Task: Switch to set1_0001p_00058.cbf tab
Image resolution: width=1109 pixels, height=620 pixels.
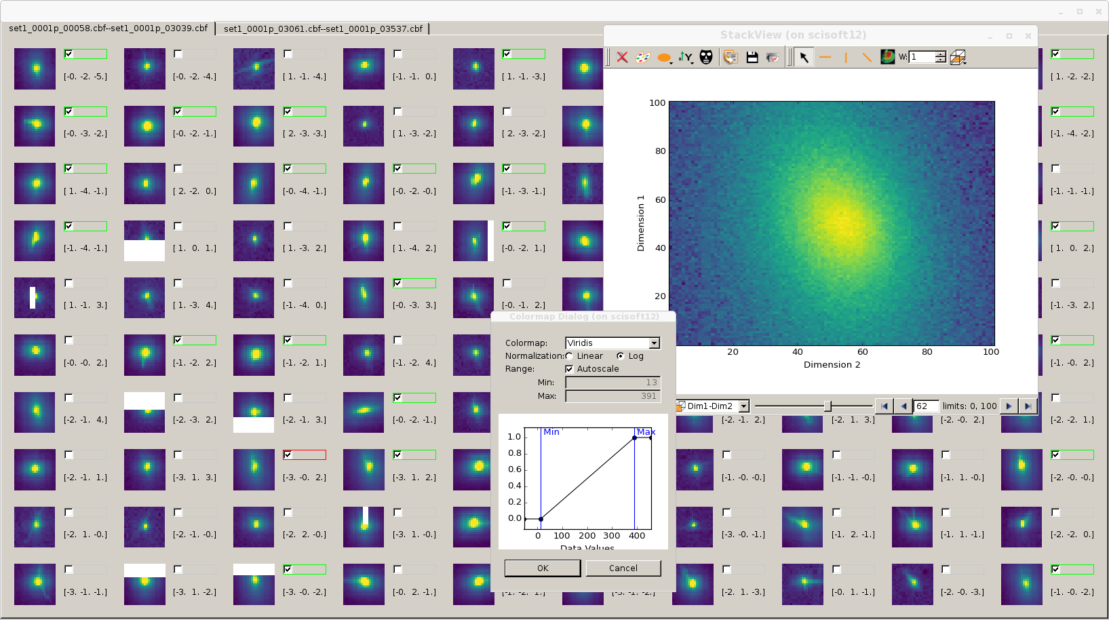Action: (108, 28)
